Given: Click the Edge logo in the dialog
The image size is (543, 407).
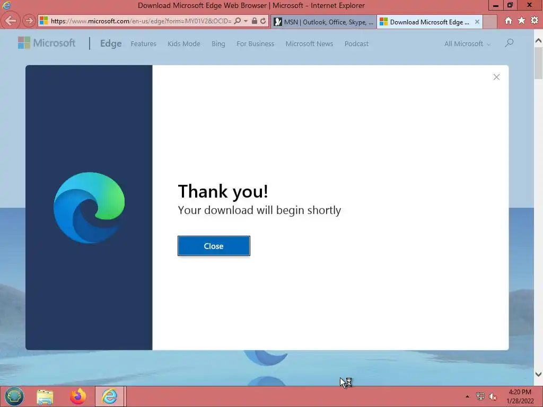Looking at the screenshot, I should [x=89, y=208].
